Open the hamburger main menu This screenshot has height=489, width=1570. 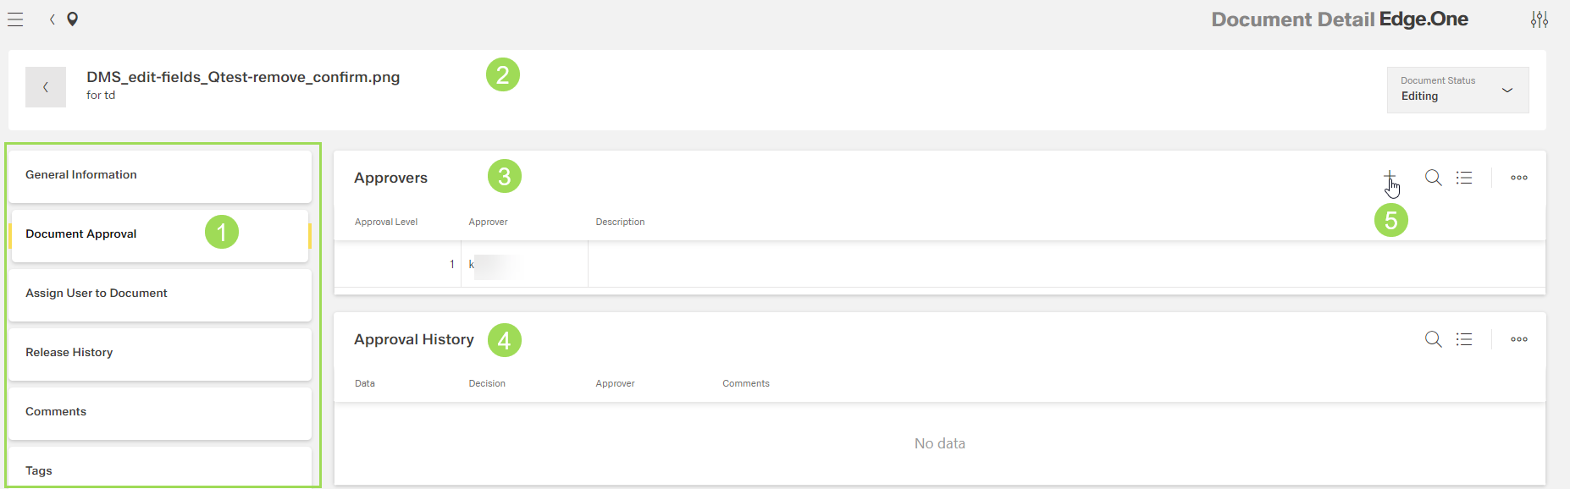tap(15, 19)
